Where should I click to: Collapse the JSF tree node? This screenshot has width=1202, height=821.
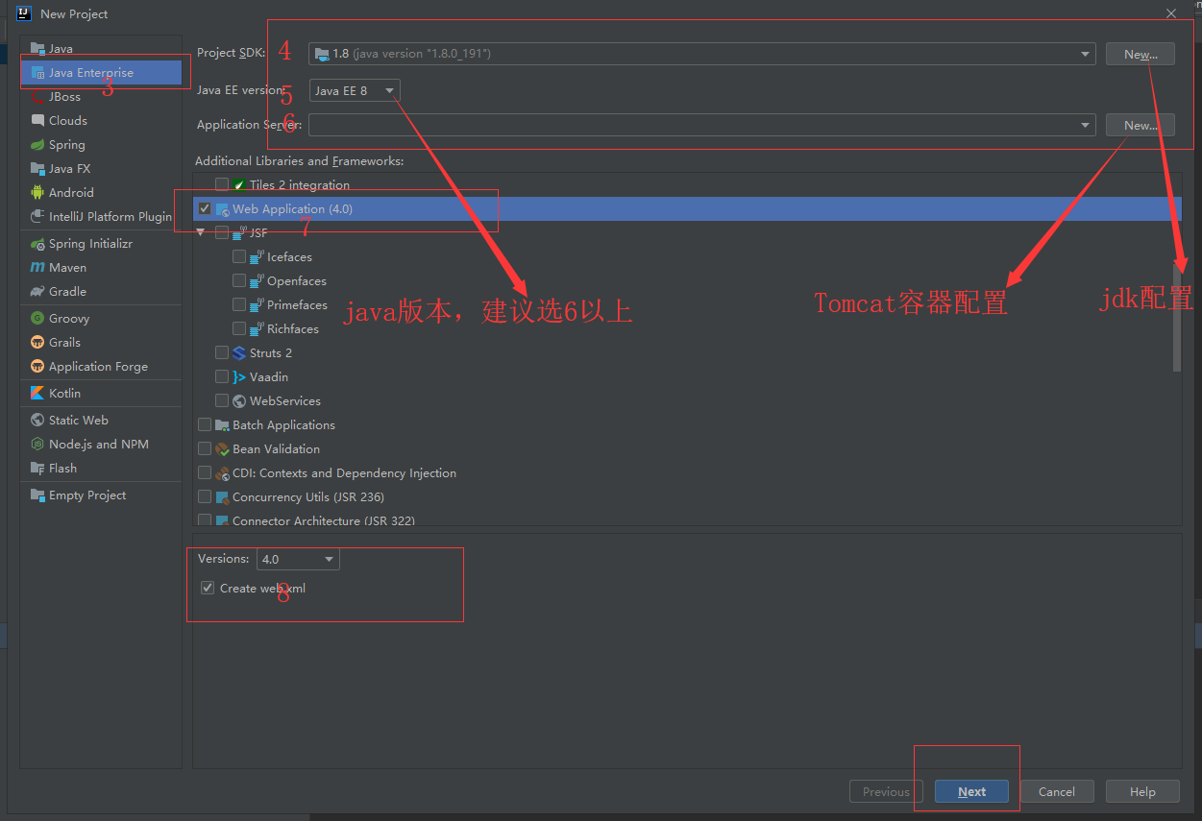(201, 232)
